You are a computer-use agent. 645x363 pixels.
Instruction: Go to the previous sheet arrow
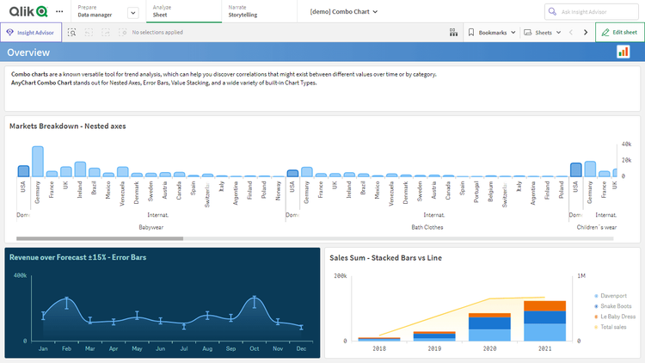coord(571,32)
